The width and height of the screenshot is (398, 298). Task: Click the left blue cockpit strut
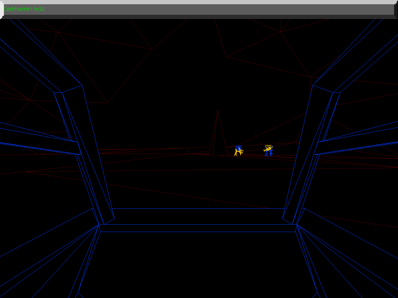coord(84,155)
